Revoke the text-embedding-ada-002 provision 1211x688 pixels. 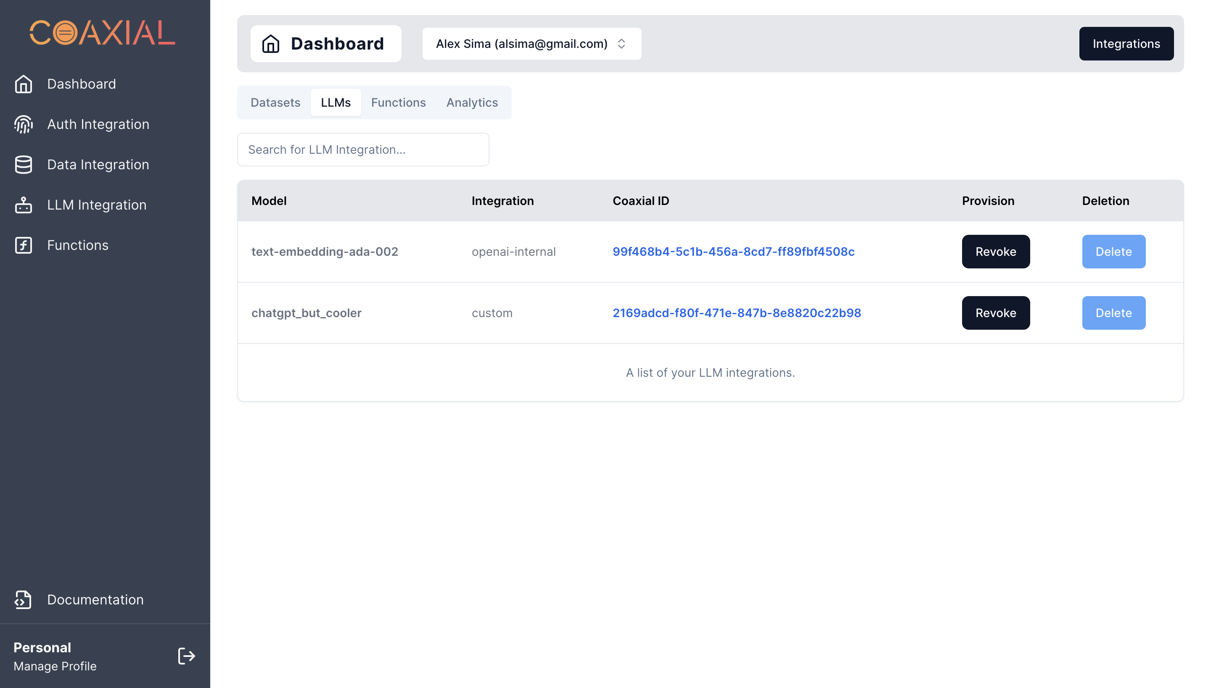pos(995,251)
